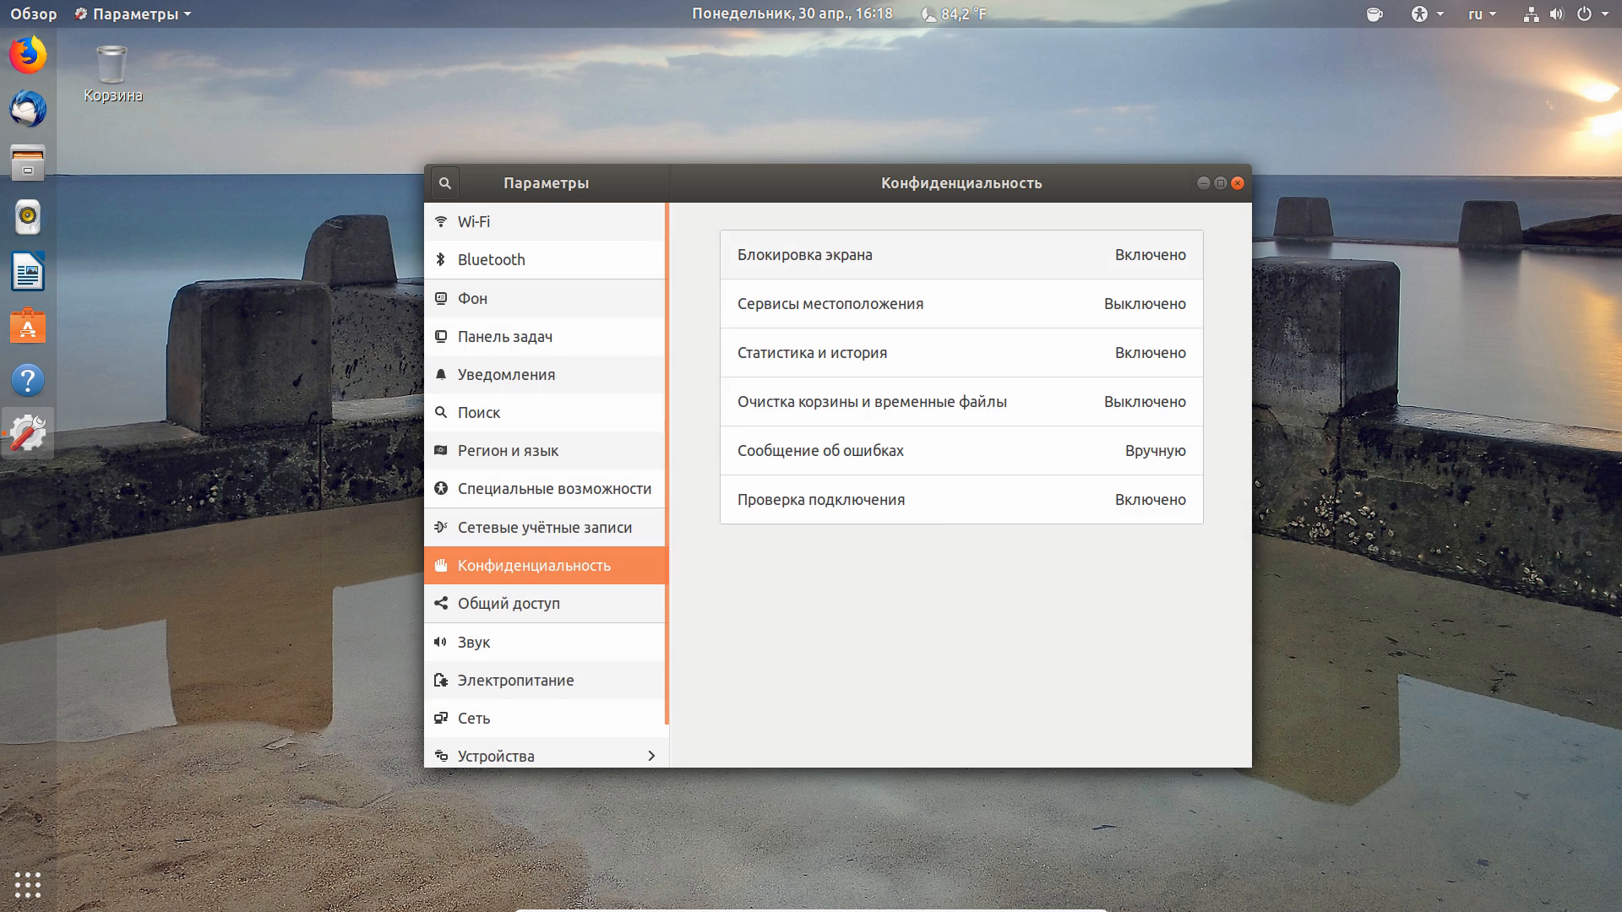Expand Устройства with the chevron arrow

click(651, 756)
